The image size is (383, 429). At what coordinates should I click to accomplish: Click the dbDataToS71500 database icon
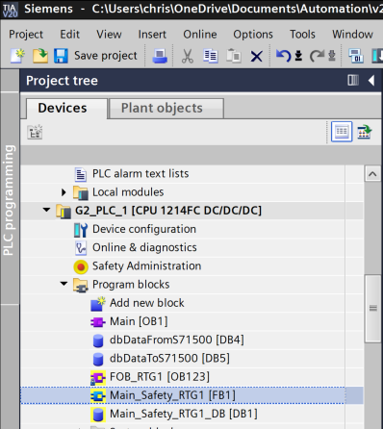click(98, 359)
